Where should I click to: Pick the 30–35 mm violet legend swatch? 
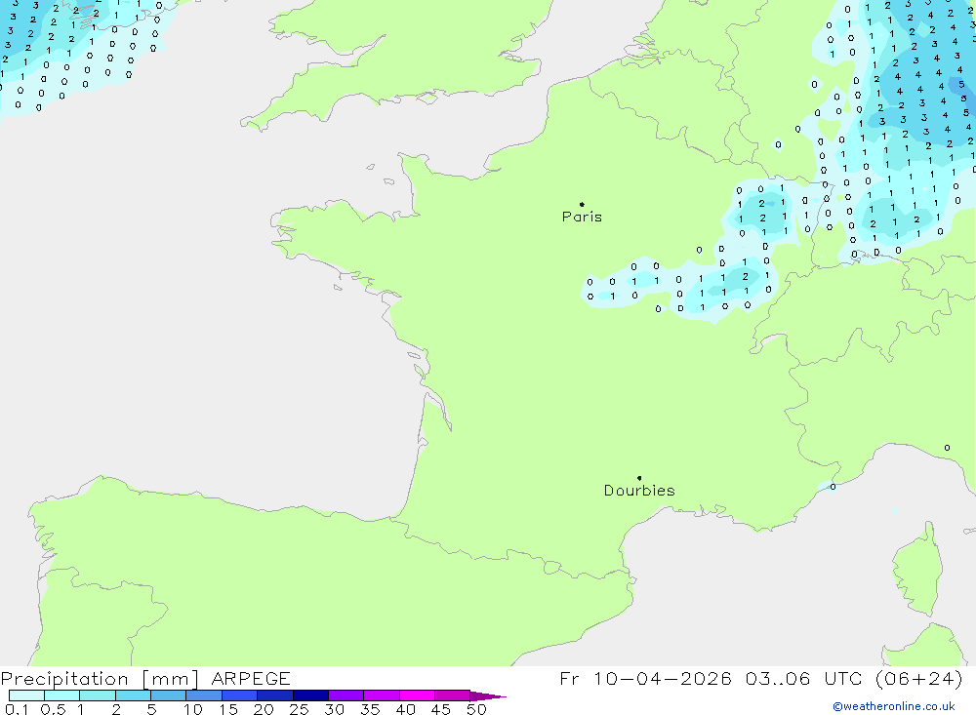pos(346,695)
